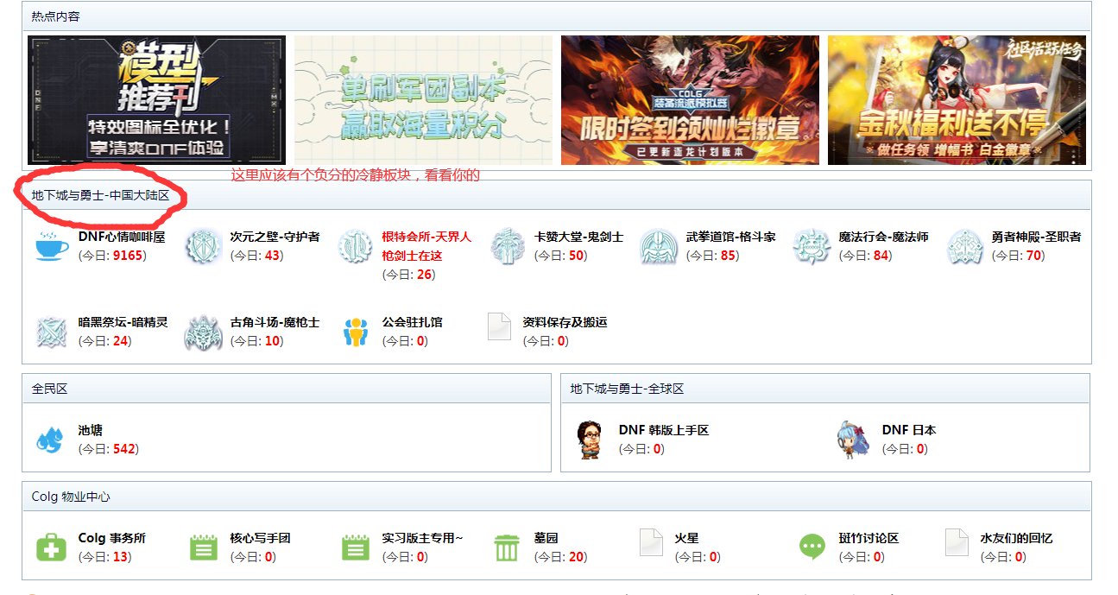Click the 池塘 water drops icon
This screenshot has width=1118, height=595.
(x=50, y=440)
